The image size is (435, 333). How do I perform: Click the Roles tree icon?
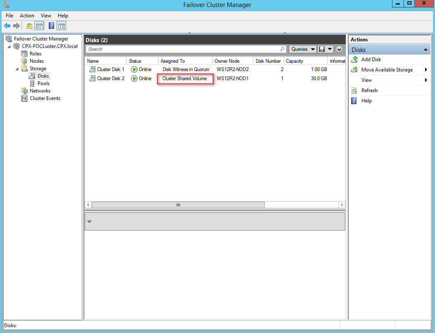[x=24, y=54]
